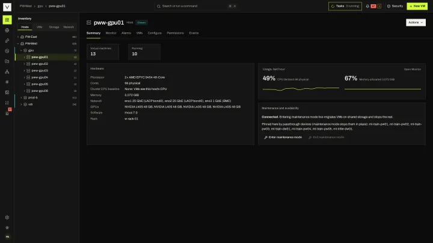Click the PW-East datacenter icon
433x243 pixels.
tap(22, 37)
